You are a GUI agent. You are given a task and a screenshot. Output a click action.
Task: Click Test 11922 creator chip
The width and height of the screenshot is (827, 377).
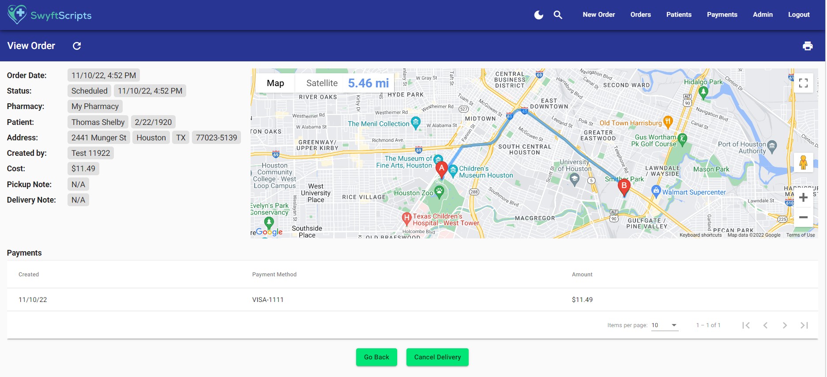(x=90, y=153)
